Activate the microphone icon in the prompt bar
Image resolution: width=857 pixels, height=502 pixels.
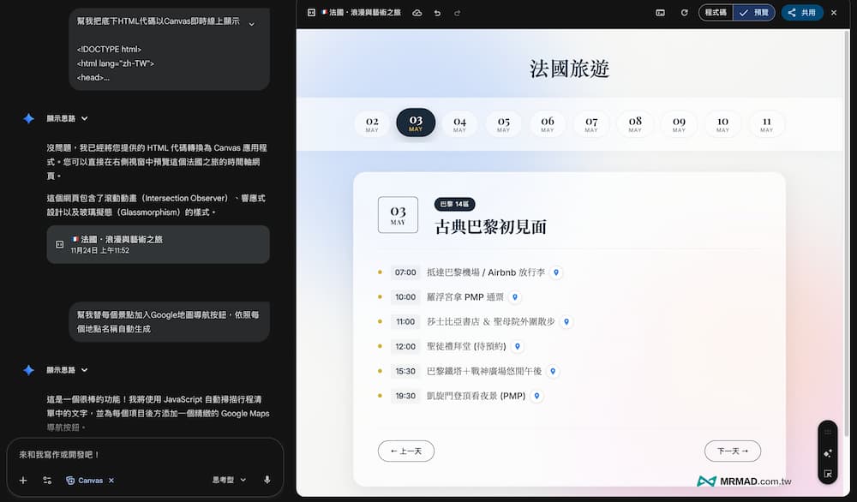click(268, 480)
